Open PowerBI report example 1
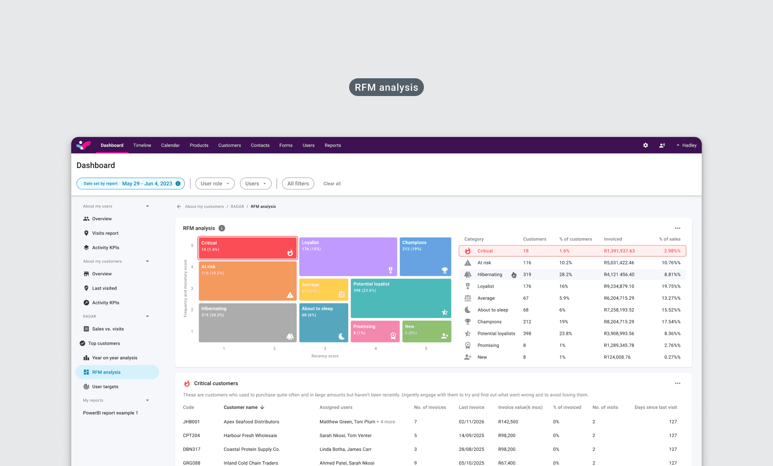This screenshot has width=773, height=466. tap(110, 413)
